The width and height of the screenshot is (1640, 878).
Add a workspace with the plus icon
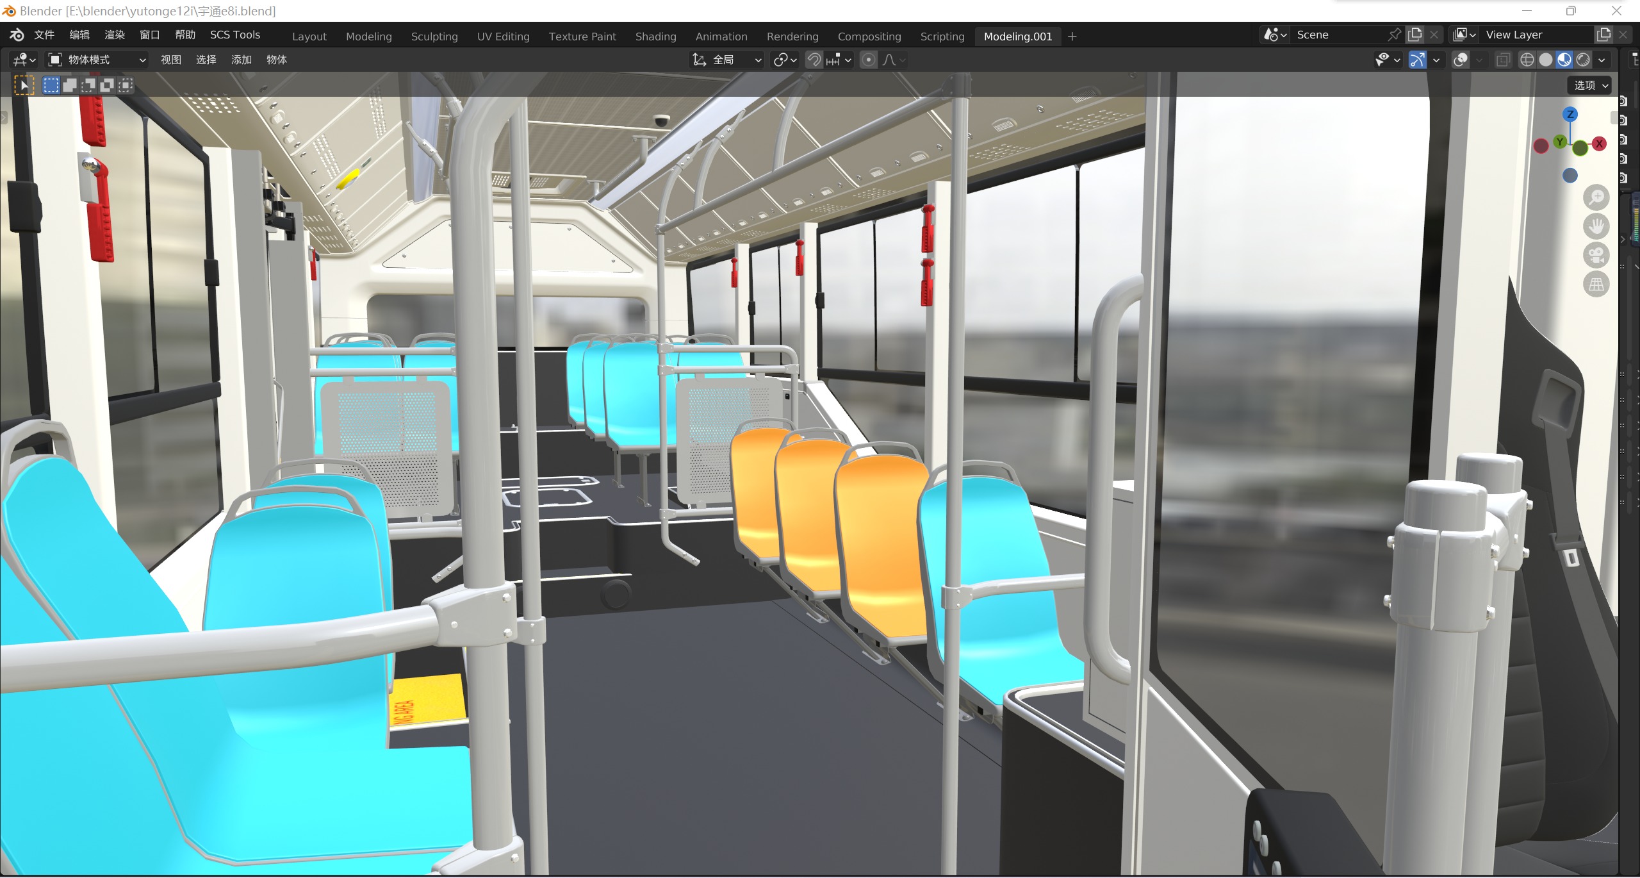pyautogui.click(x=1072, y=37)
